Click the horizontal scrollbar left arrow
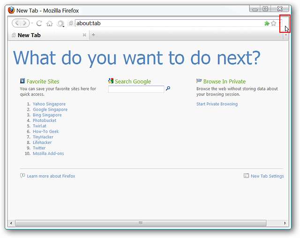Viewport: 300px width, 238px height. coord(11,223)
